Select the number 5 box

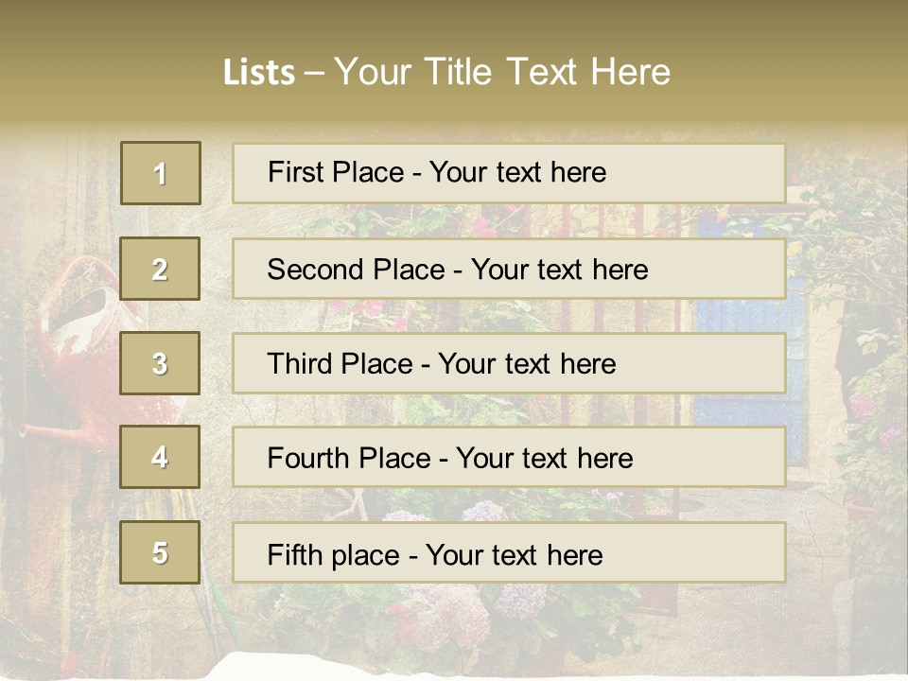coord(160,552)
